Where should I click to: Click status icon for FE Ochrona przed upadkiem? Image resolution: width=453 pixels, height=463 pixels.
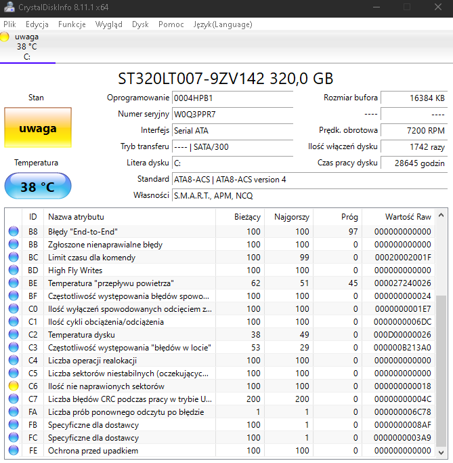coord(14,450)
